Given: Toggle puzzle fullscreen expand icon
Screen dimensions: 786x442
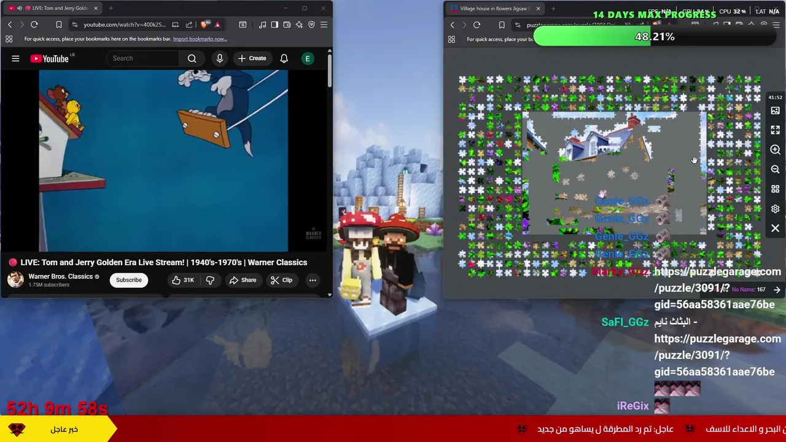Looking at the screenshot, I should point(775,130).
